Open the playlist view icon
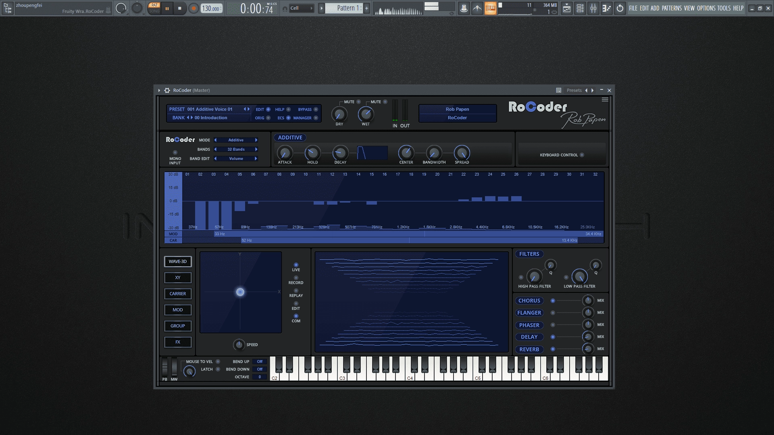Viewport: 774px width, 435px height. [567, 8]
